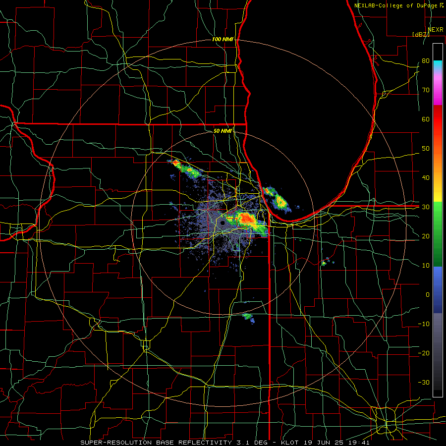446x446 pixels.
Task: Click the 60 value on the dBZ scale
Action: coord(426,119)
